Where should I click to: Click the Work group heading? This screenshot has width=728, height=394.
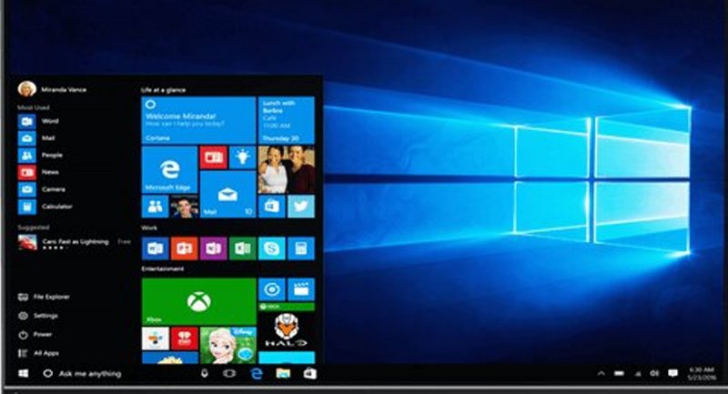pyautogui.click(x=148, y=227)
